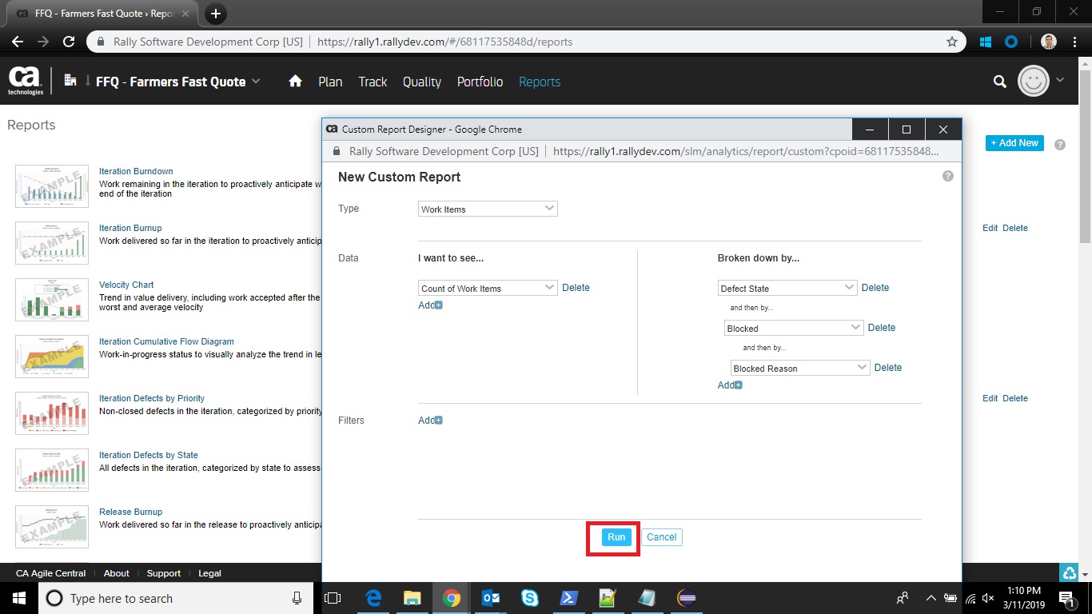Click the Windows Start button
Screen dimensions: 1092x614
[18, 598]
